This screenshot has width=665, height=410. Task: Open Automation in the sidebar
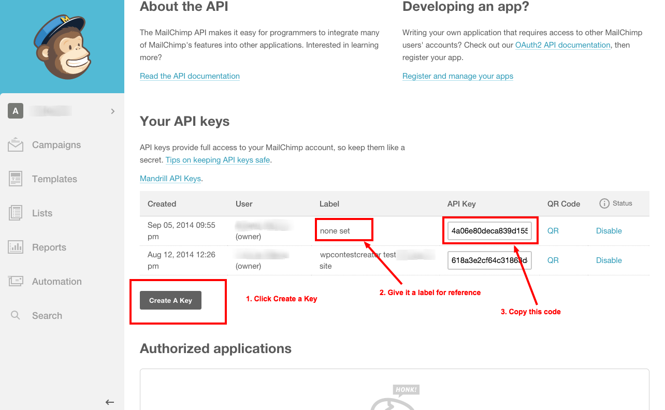click(x=57, y=282)
